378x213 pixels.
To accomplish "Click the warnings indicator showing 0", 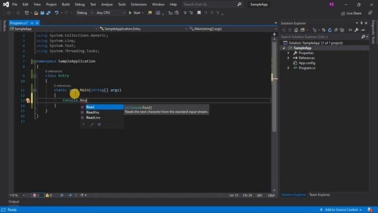I will tap(49, 195).
